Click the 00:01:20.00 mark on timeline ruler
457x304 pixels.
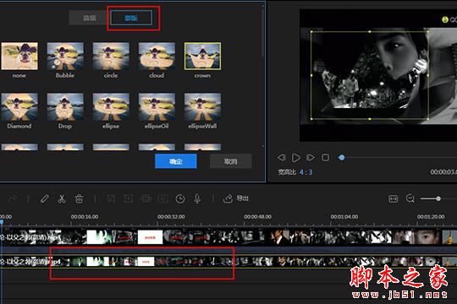(x=431, y=217)
